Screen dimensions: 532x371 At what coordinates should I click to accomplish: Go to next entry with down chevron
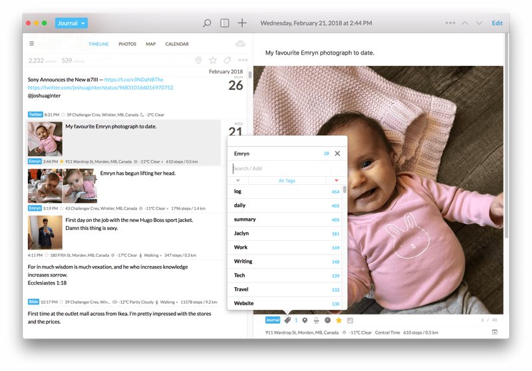pyautogui.click(x=479, y=23)
